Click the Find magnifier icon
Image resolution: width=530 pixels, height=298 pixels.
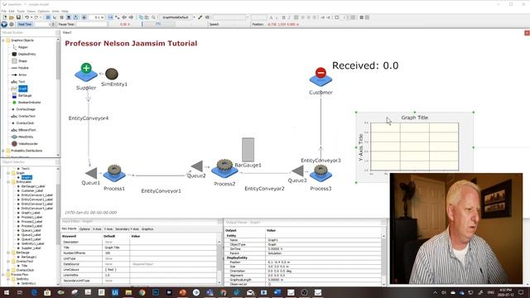(x=153, y=17)
